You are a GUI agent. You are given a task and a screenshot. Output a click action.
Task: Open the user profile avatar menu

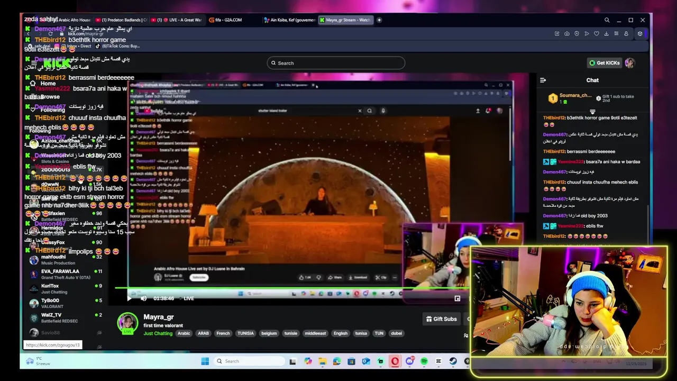629,63
